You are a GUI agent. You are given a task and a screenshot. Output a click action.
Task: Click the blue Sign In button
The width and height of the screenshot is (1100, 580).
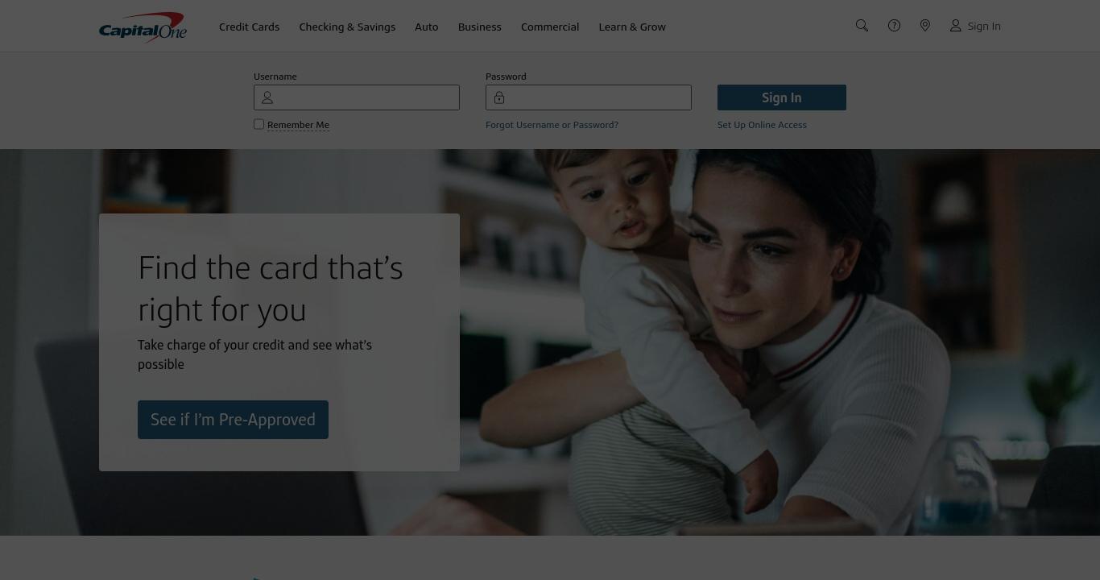[782, 97]
